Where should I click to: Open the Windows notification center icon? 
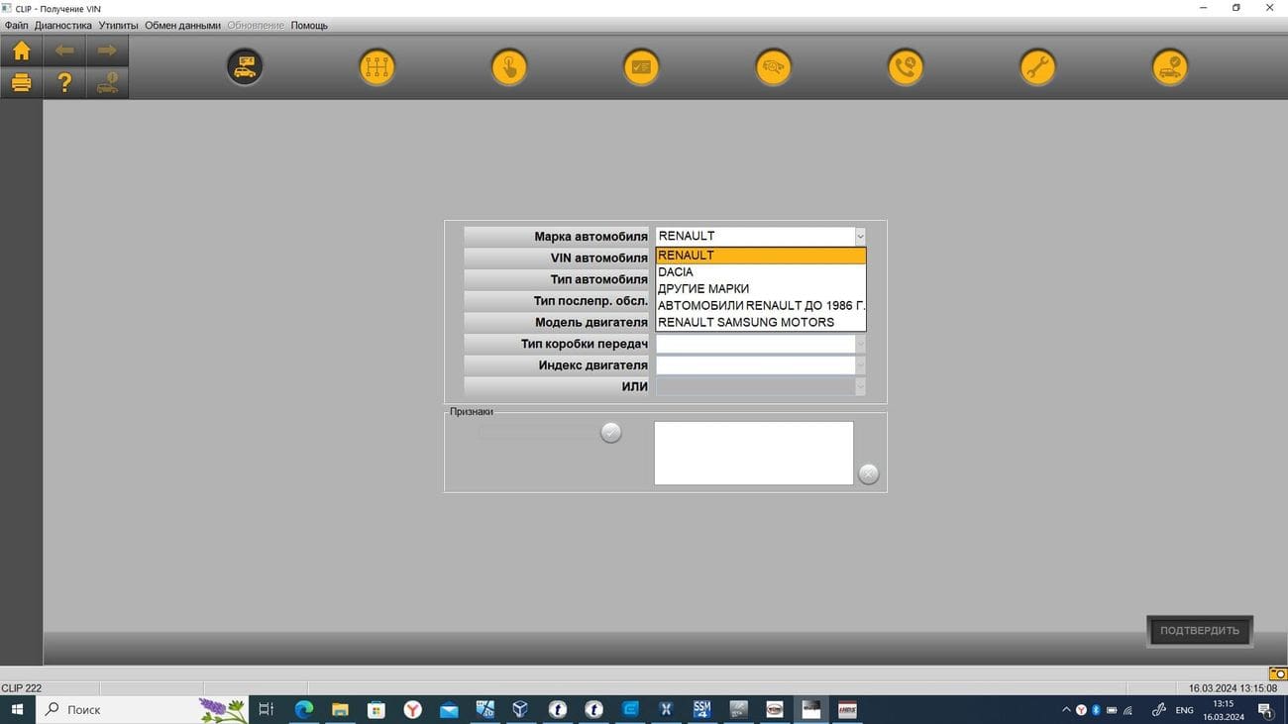pyautogui.click(x=1265, y=709)
